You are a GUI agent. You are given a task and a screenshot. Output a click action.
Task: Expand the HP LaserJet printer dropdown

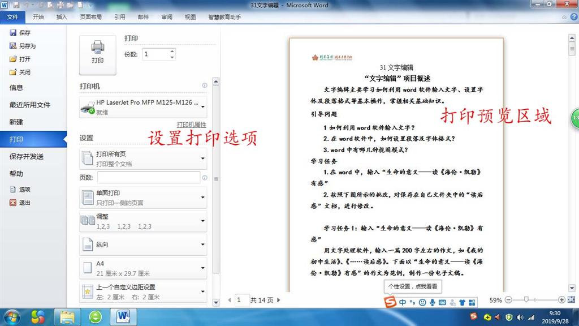click(x=203, y=107)
